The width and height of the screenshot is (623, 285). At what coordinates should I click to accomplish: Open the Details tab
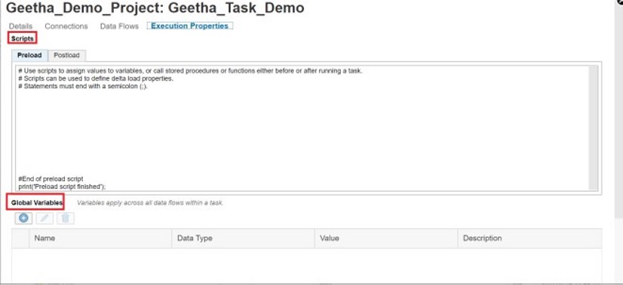(20, 26)
